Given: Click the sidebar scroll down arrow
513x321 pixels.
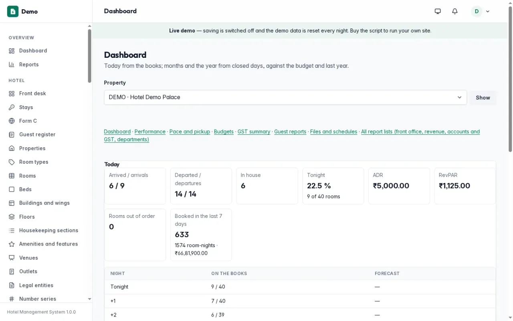Looking at the screenshot, I should tap(90, 299).
